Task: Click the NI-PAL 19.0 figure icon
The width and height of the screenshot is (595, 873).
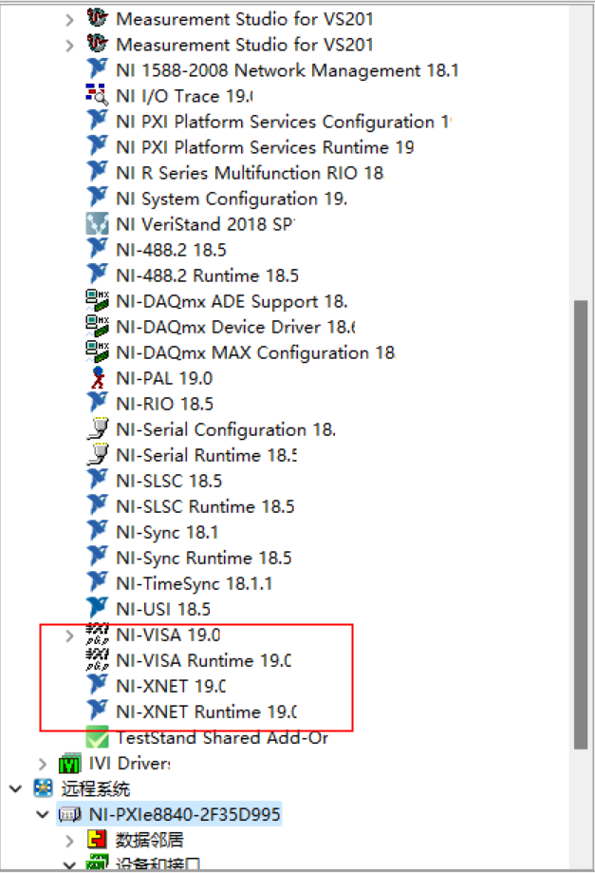Action: (x=98, y=377)
